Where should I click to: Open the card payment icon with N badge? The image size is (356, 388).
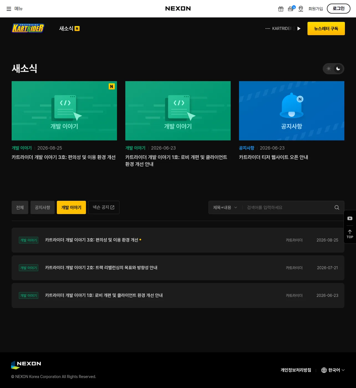tap(291, 9)
